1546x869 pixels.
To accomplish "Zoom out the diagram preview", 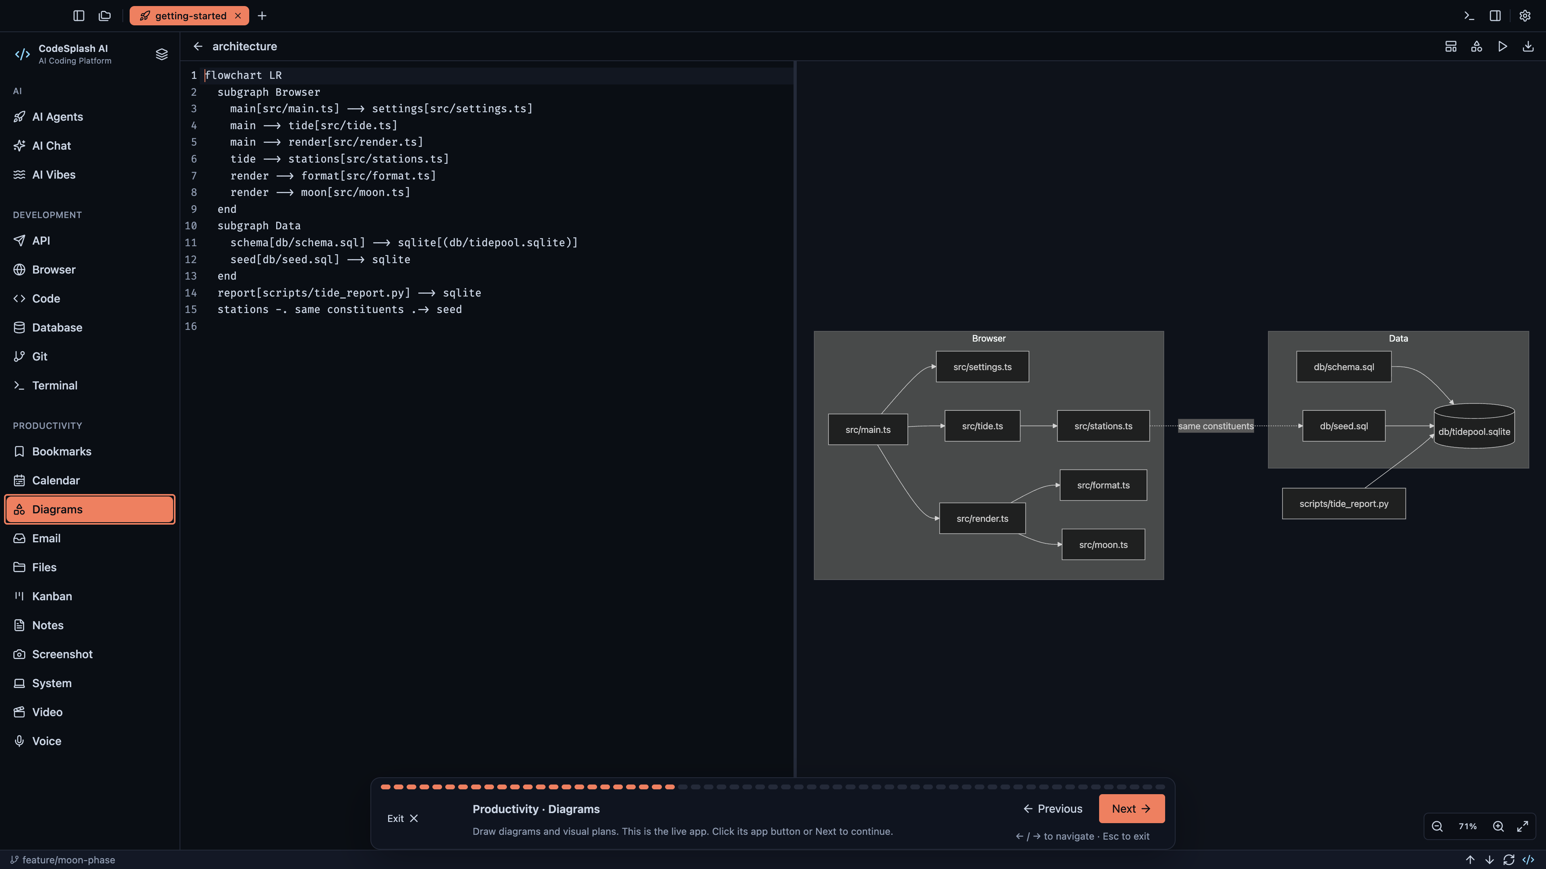I will tap(1437, 826).
